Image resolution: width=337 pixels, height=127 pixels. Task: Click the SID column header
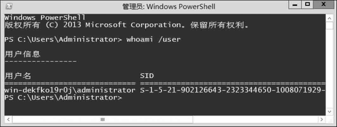(x=147, y=76)
